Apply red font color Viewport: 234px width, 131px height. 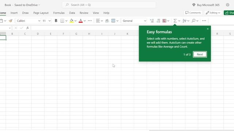tap(80, 21)
